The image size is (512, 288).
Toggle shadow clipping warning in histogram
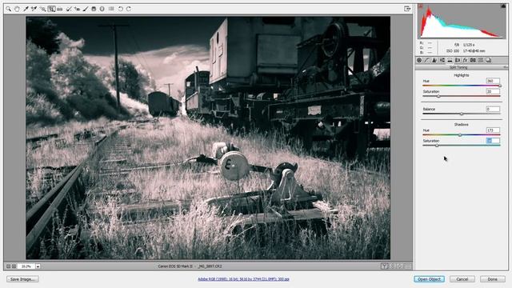(x=421, y=6)
